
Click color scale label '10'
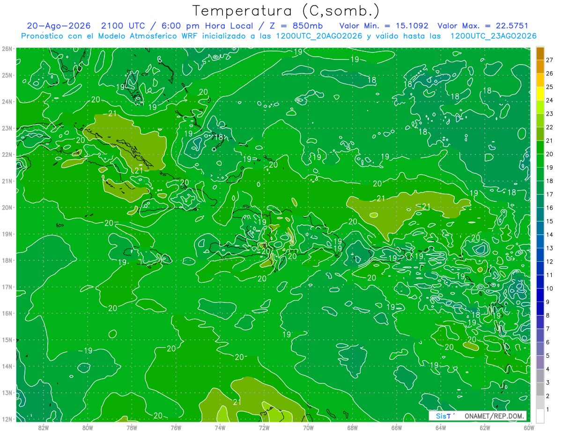pyautogui.click(x=550, y=288)
